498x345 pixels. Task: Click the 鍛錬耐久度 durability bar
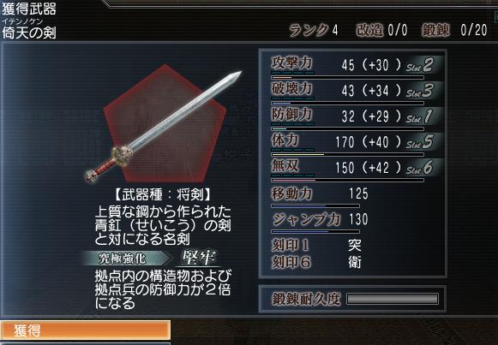(393, 299)
